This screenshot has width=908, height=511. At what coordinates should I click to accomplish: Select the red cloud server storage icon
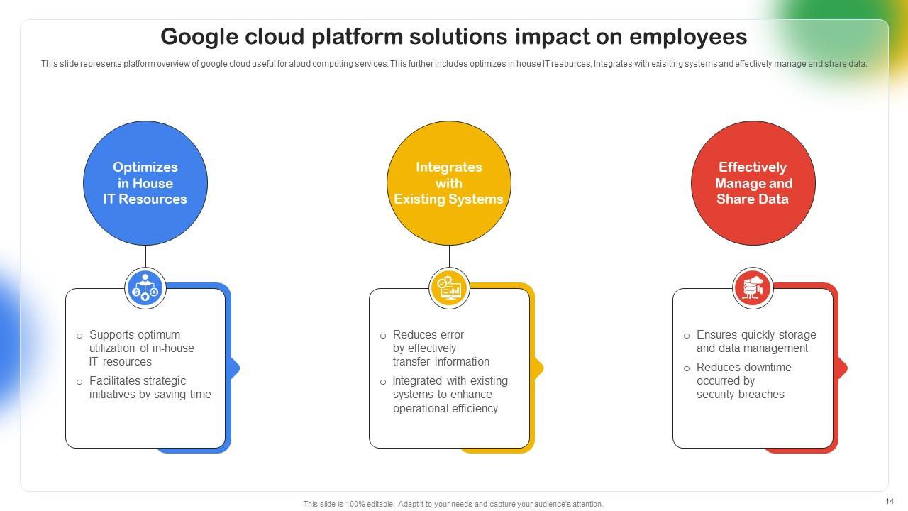[753, 287]
